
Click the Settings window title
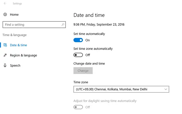17,3
